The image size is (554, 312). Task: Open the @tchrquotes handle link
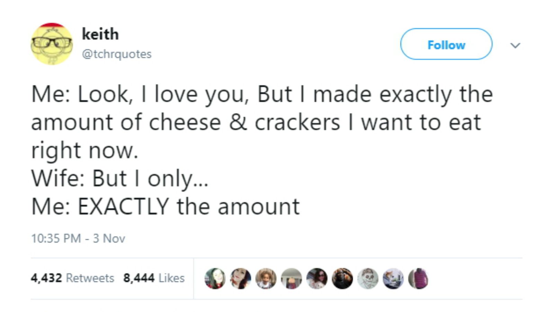(117, 54)
